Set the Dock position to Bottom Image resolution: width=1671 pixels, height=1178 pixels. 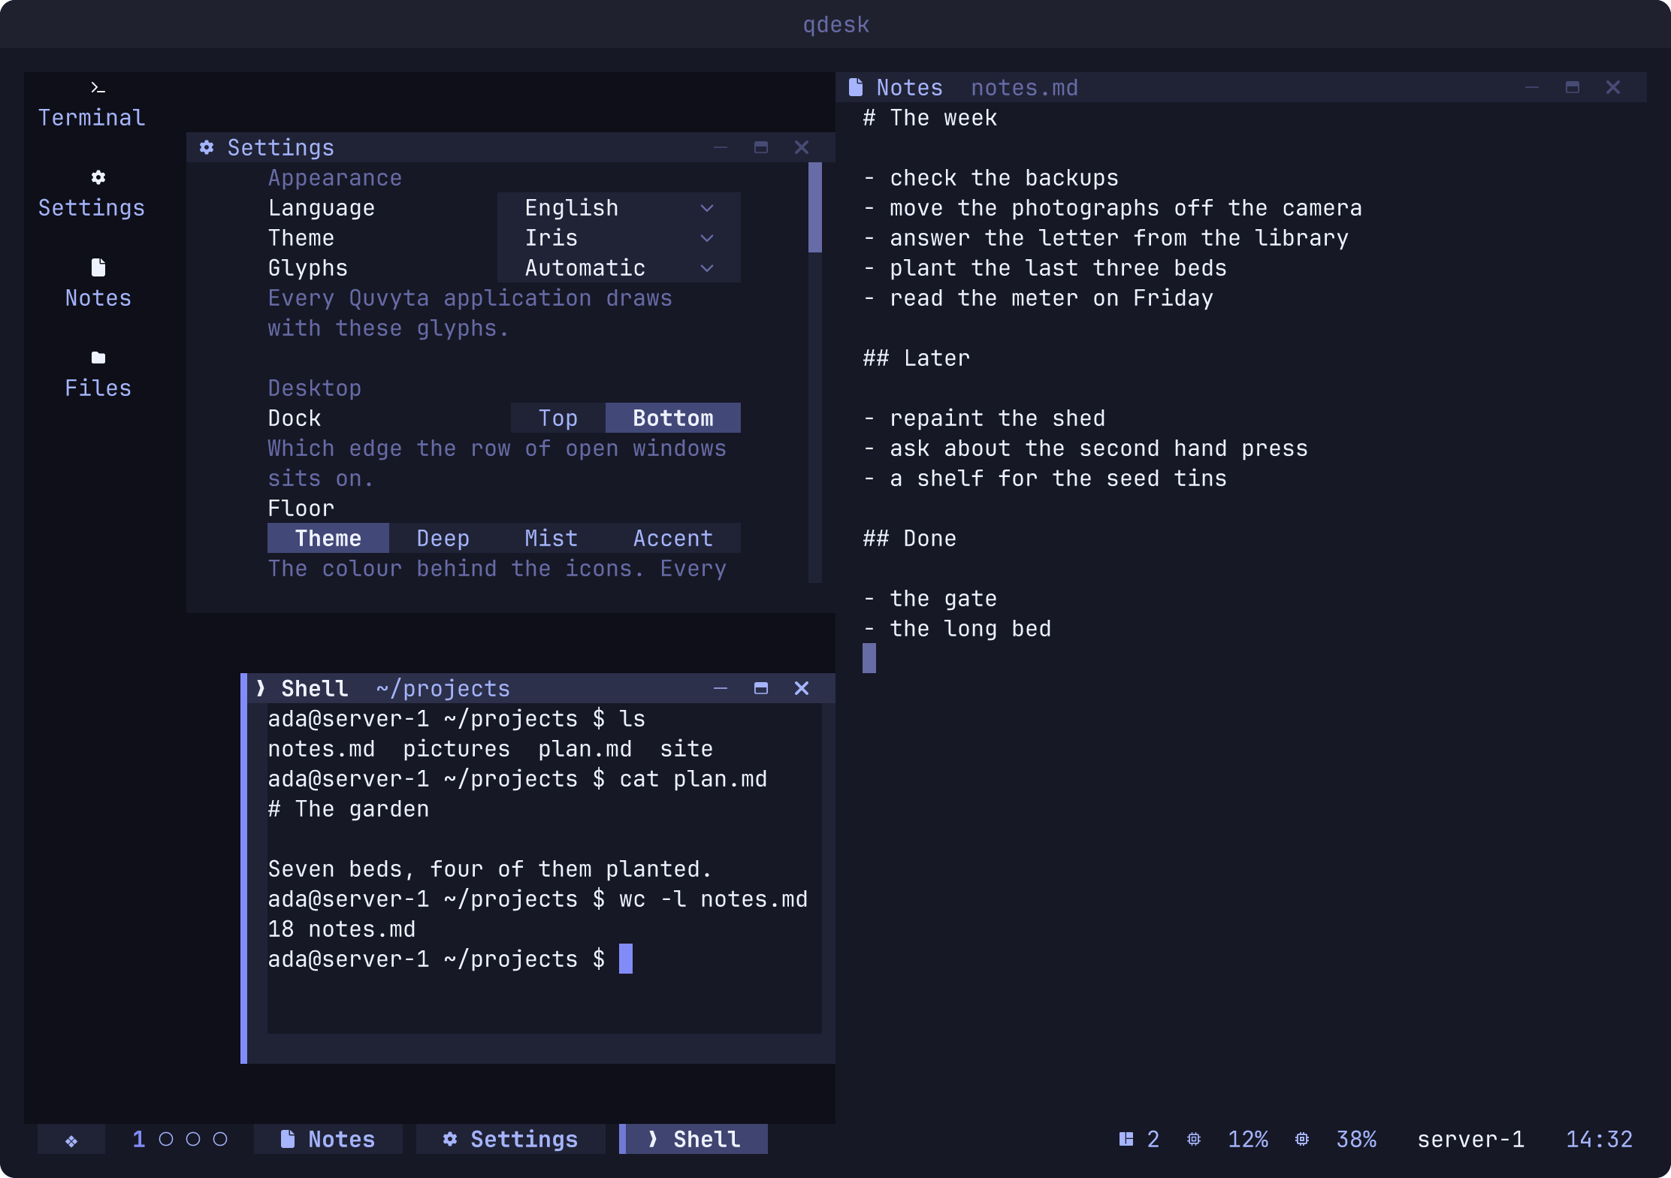click(673, 418)
